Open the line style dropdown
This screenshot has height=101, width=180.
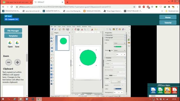coord(116,82)
